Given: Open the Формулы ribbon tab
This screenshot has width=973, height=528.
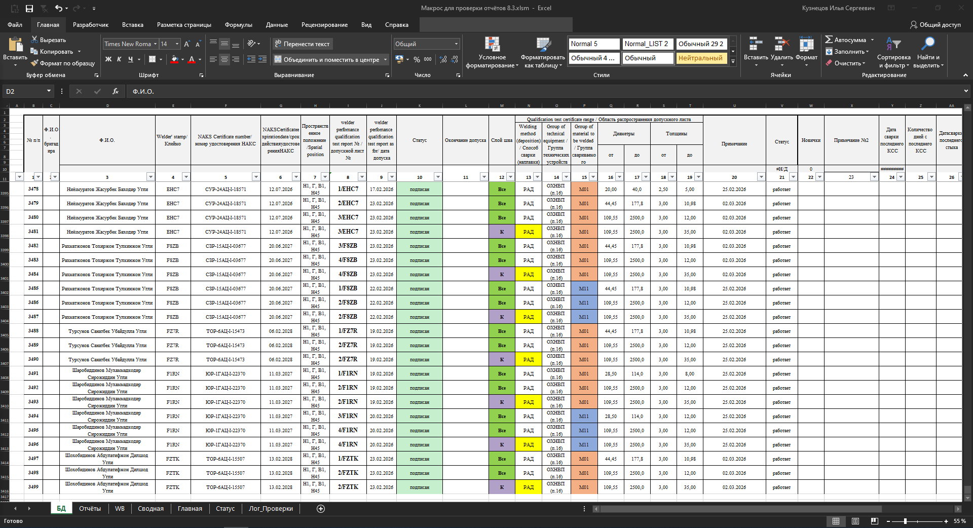Looking at the screenshot, I should pyautogui.click(x=238, y=25).
